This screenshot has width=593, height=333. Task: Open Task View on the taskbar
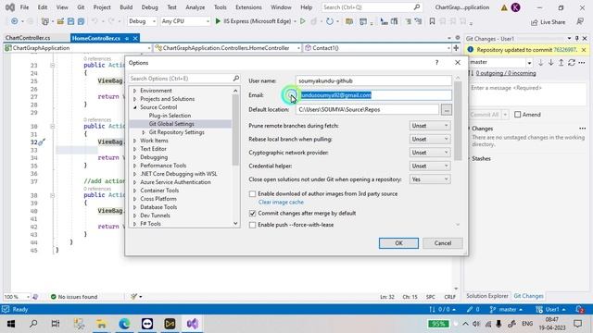coord(56,324)
